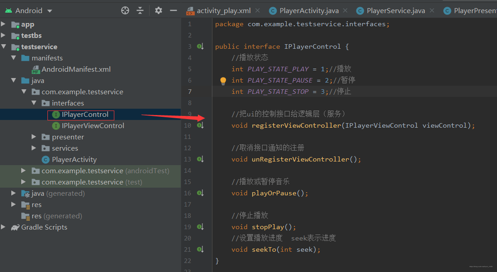Open the project view settings gear
497x272 pixels.
coord(159,10)
